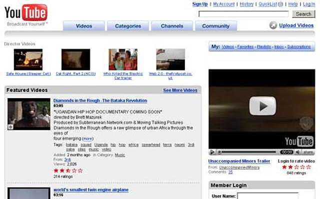Open the Music link after In Category
320x199 pixels.
120,155
